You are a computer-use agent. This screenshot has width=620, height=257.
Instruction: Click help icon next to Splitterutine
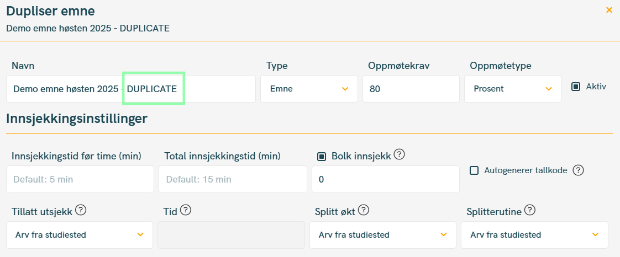530,210
